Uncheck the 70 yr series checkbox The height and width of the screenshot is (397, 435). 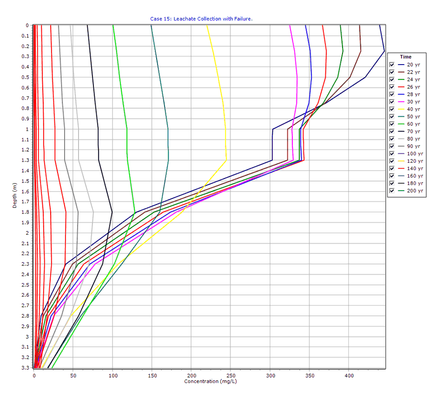click(392, 132)
